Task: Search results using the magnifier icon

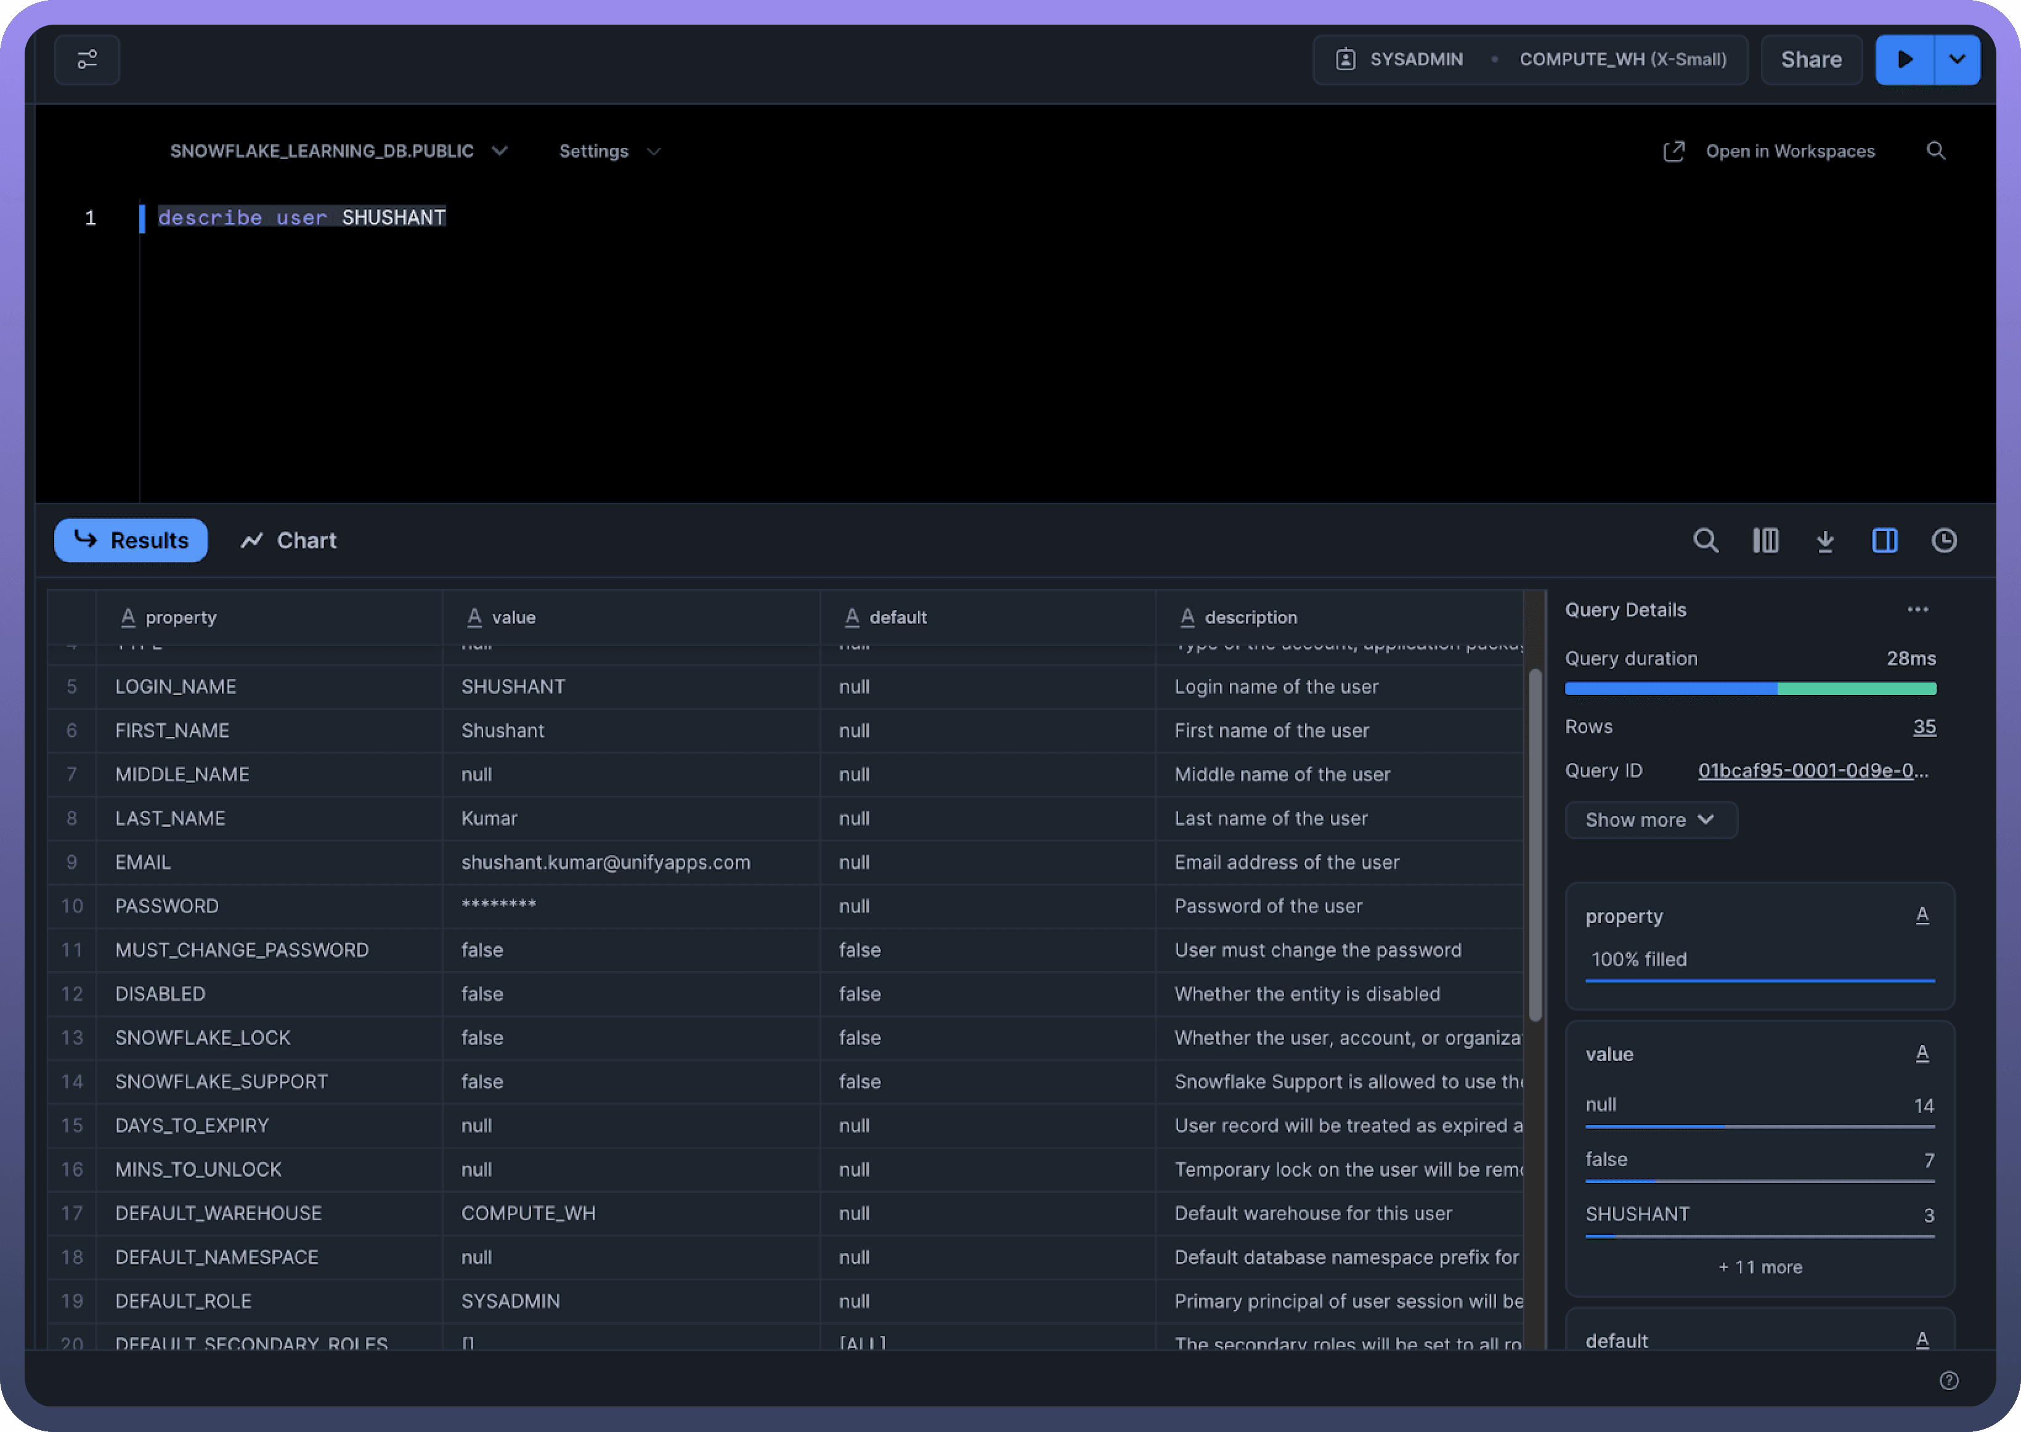Action: click(1706, 540)
